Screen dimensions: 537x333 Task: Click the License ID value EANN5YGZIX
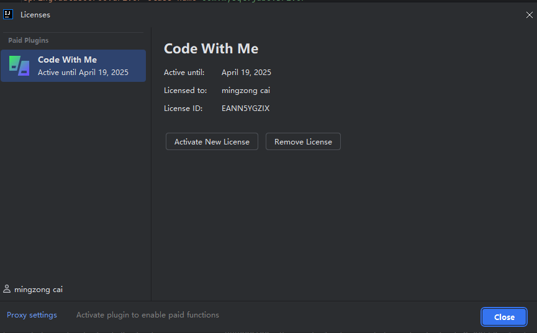pos(246,109)
